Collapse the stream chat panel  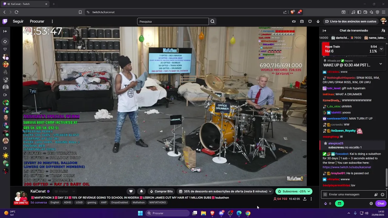tap(324, 31)
